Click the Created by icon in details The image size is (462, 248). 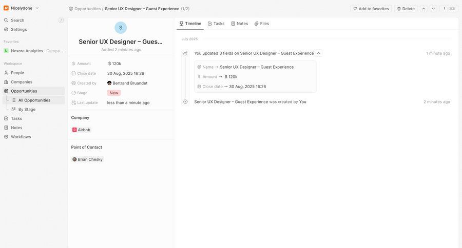pyautogui.click(x=73, y=83)
